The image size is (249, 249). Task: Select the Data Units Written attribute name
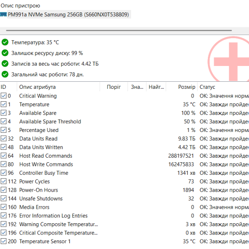41,147
